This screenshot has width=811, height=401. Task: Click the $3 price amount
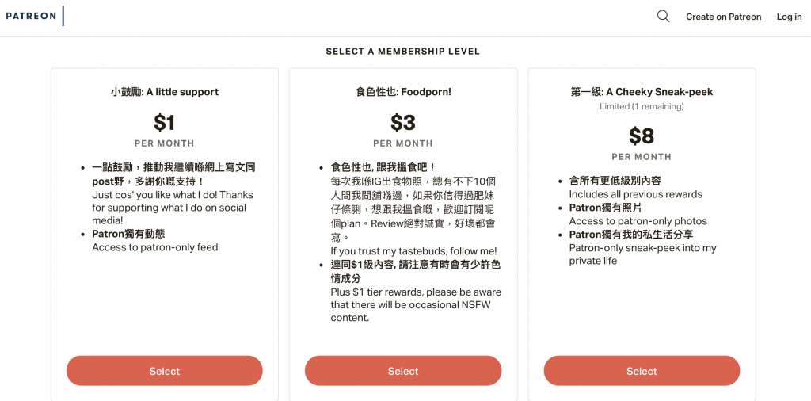(402, 123)
